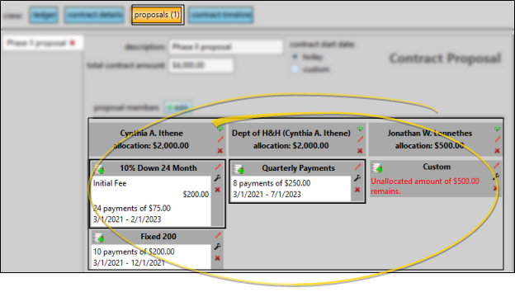
Task: Click plan icon beside Custom heading
Action: 377,168
